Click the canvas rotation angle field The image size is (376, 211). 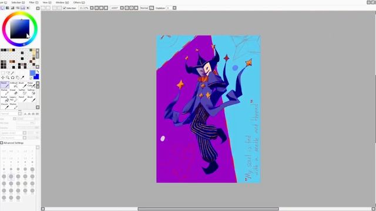pos(115,8)
